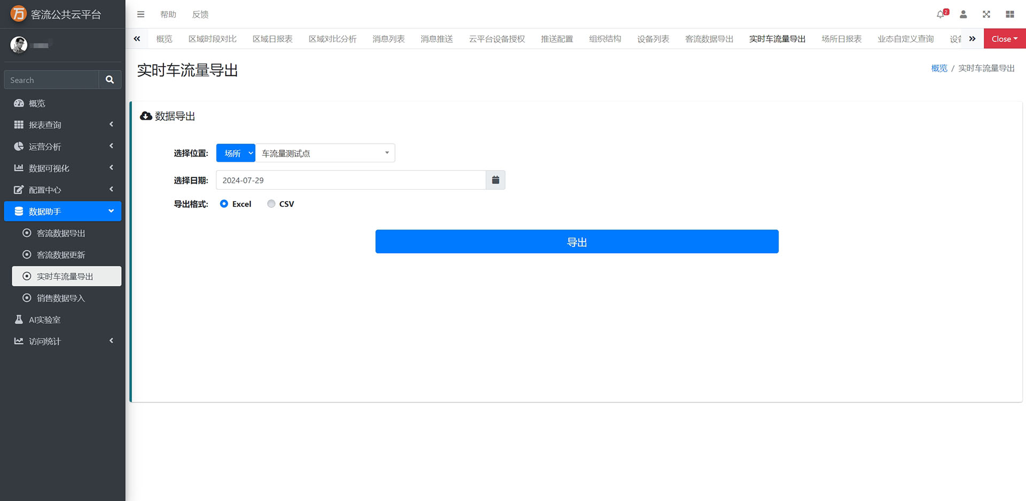This screenshot has height=501, width=1026.
Task: Toggle the hamburger sidebar menu icon
Action: click(141, 14)
